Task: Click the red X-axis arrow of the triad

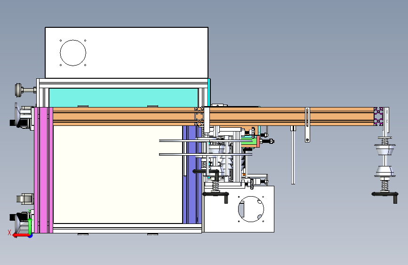Action: point(21,236)
